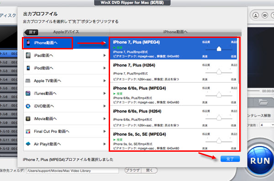Expand the Air Playit動画へ submenu arrow
274x181 pixels.
(105, 144)
